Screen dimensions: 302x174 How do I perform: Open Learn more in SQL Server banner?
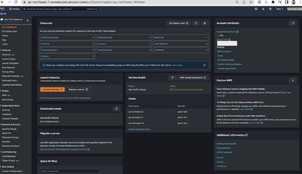pyautogui.click(x=177, y=65)
